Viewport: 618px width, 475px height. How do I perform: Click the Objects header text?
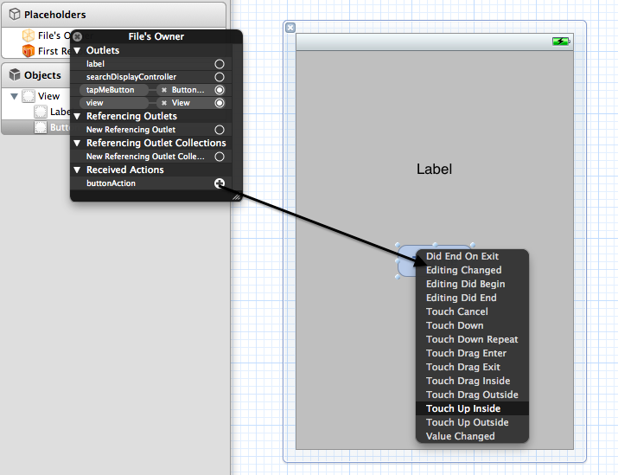click(x=42, y=75)
